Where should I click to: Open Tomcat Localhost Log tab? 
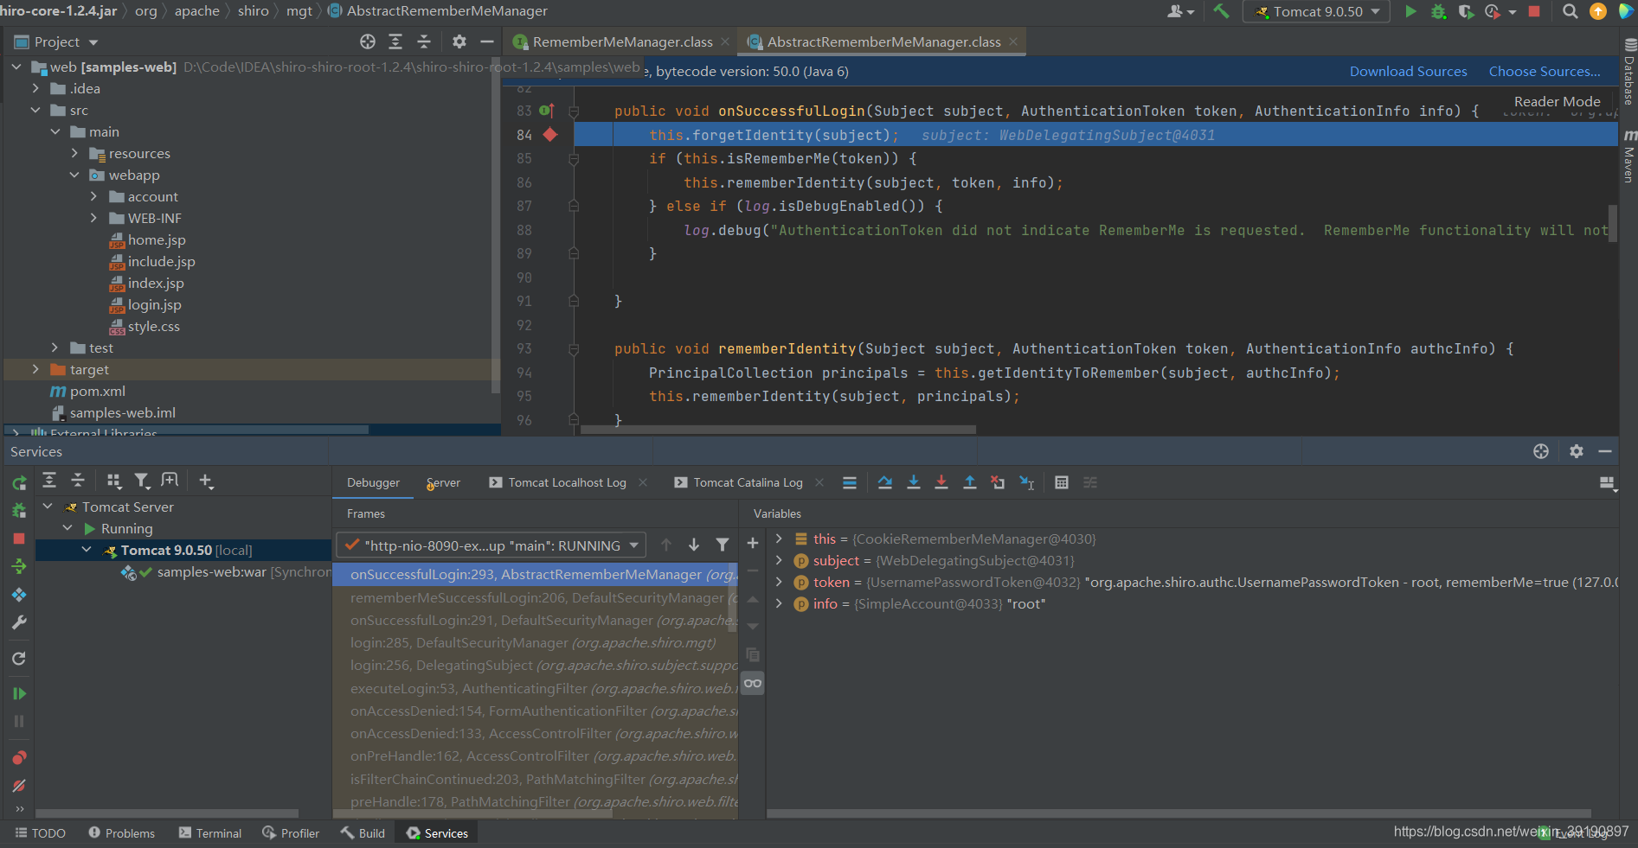coord(567,482)
